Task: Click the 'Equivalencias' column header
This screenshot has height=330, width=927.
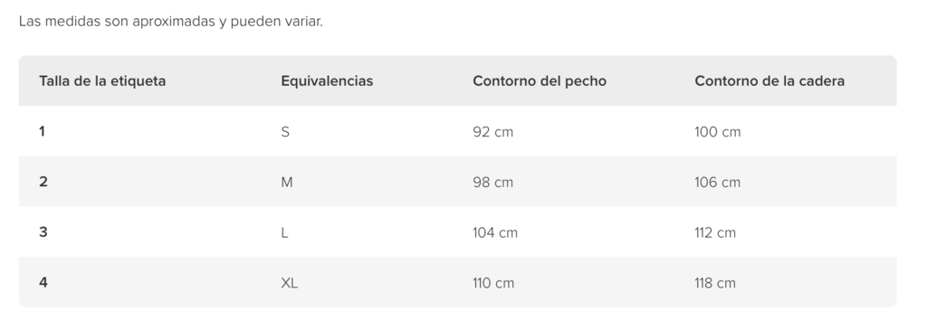Action: click(x=327, y=80)
